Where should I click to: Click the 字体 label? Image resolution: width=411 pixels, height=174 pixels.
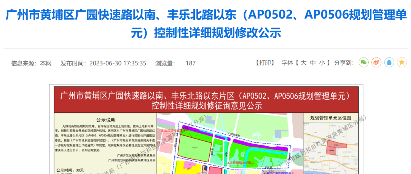288,63
